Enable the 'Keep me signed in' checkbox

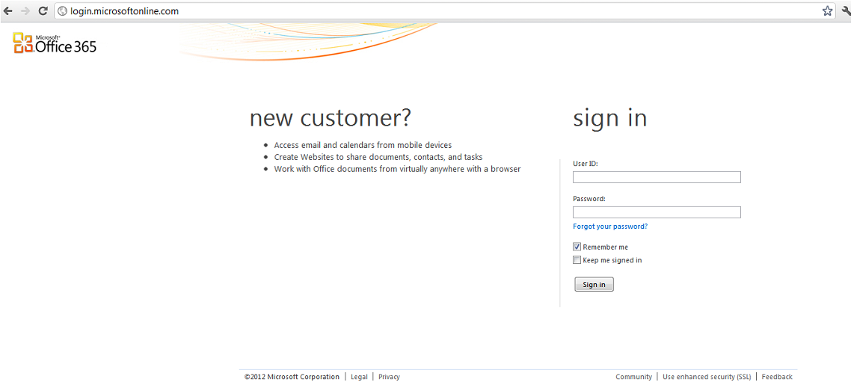(577, 260)
